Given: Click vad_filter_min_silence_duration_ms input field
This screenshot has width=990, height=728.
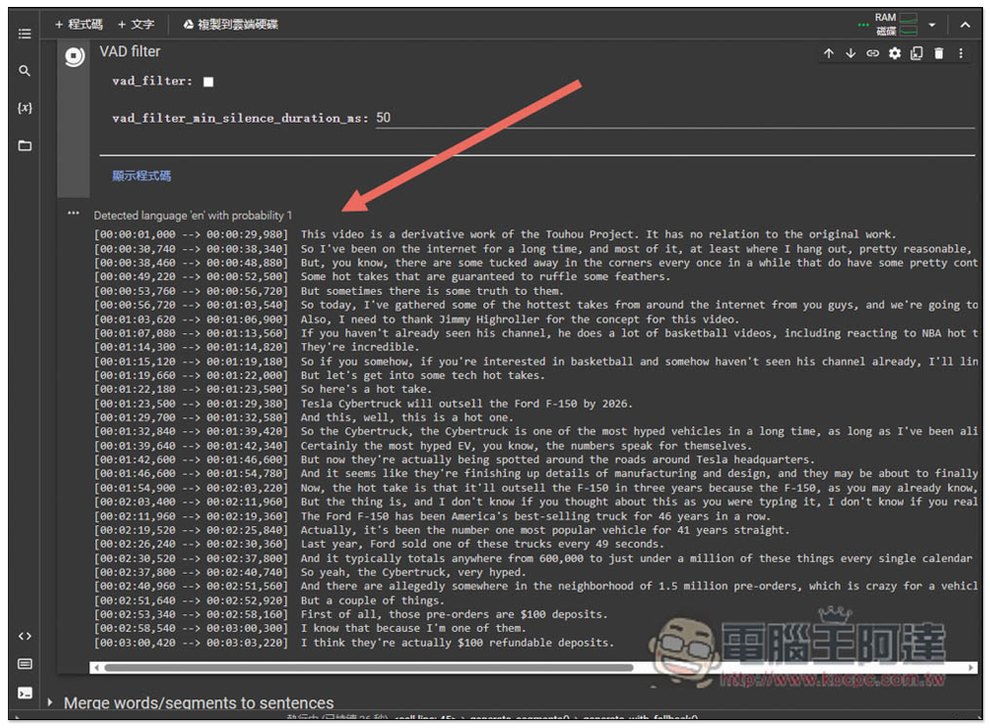Looking at the screenshot, I should (x=675, y=118).
